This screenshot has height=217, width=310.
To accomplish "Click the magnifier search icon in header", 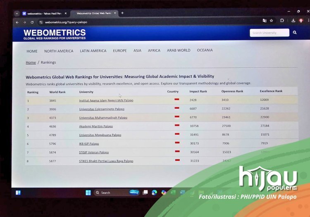I will pyautogui.click(x=295, y=33).
